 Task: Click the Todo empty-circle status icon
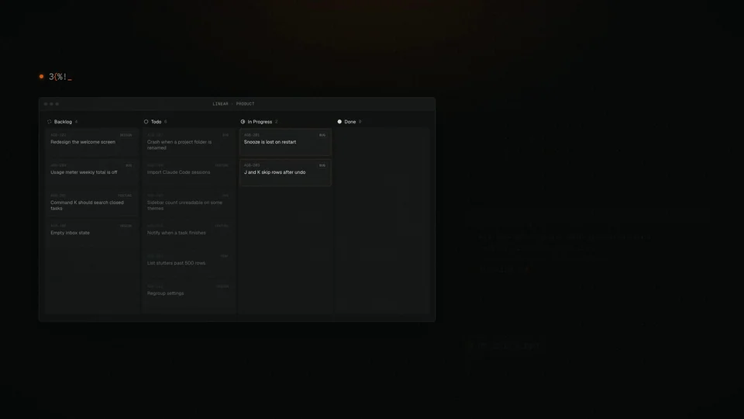(x=146, y=122)
